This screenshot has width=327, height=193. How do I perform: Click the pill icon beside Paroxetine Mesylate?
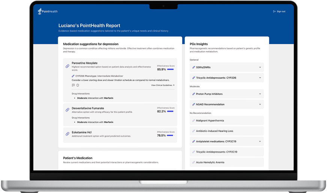(67, 66)
